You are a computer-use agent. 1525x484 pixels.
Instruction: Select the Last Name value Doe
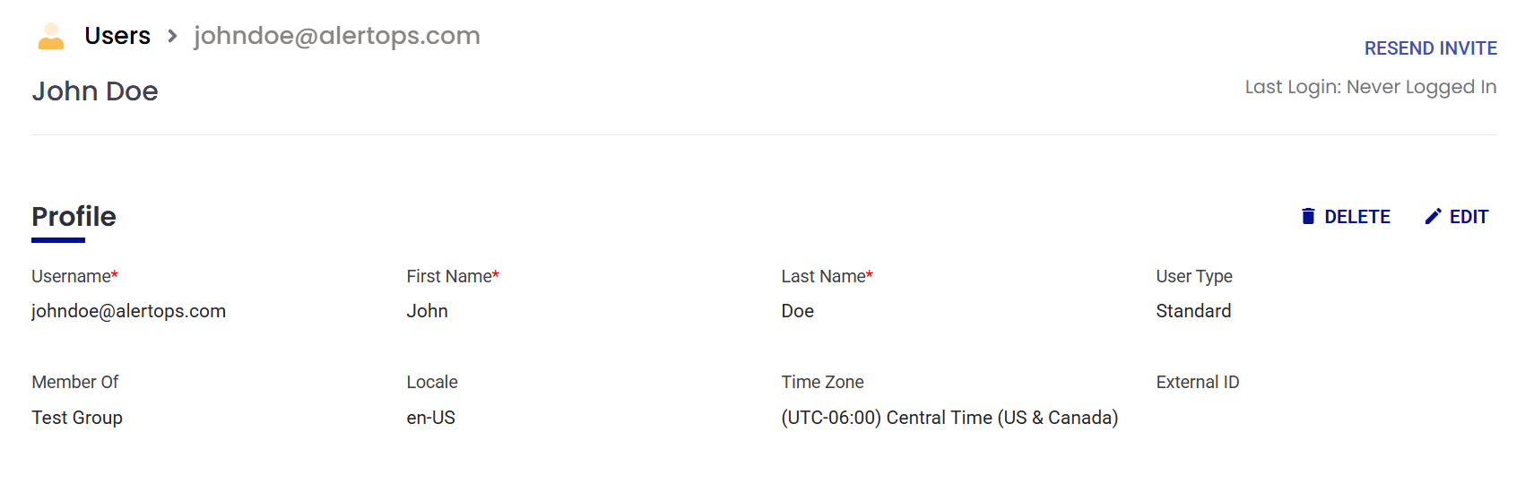[x=797, y=311]
